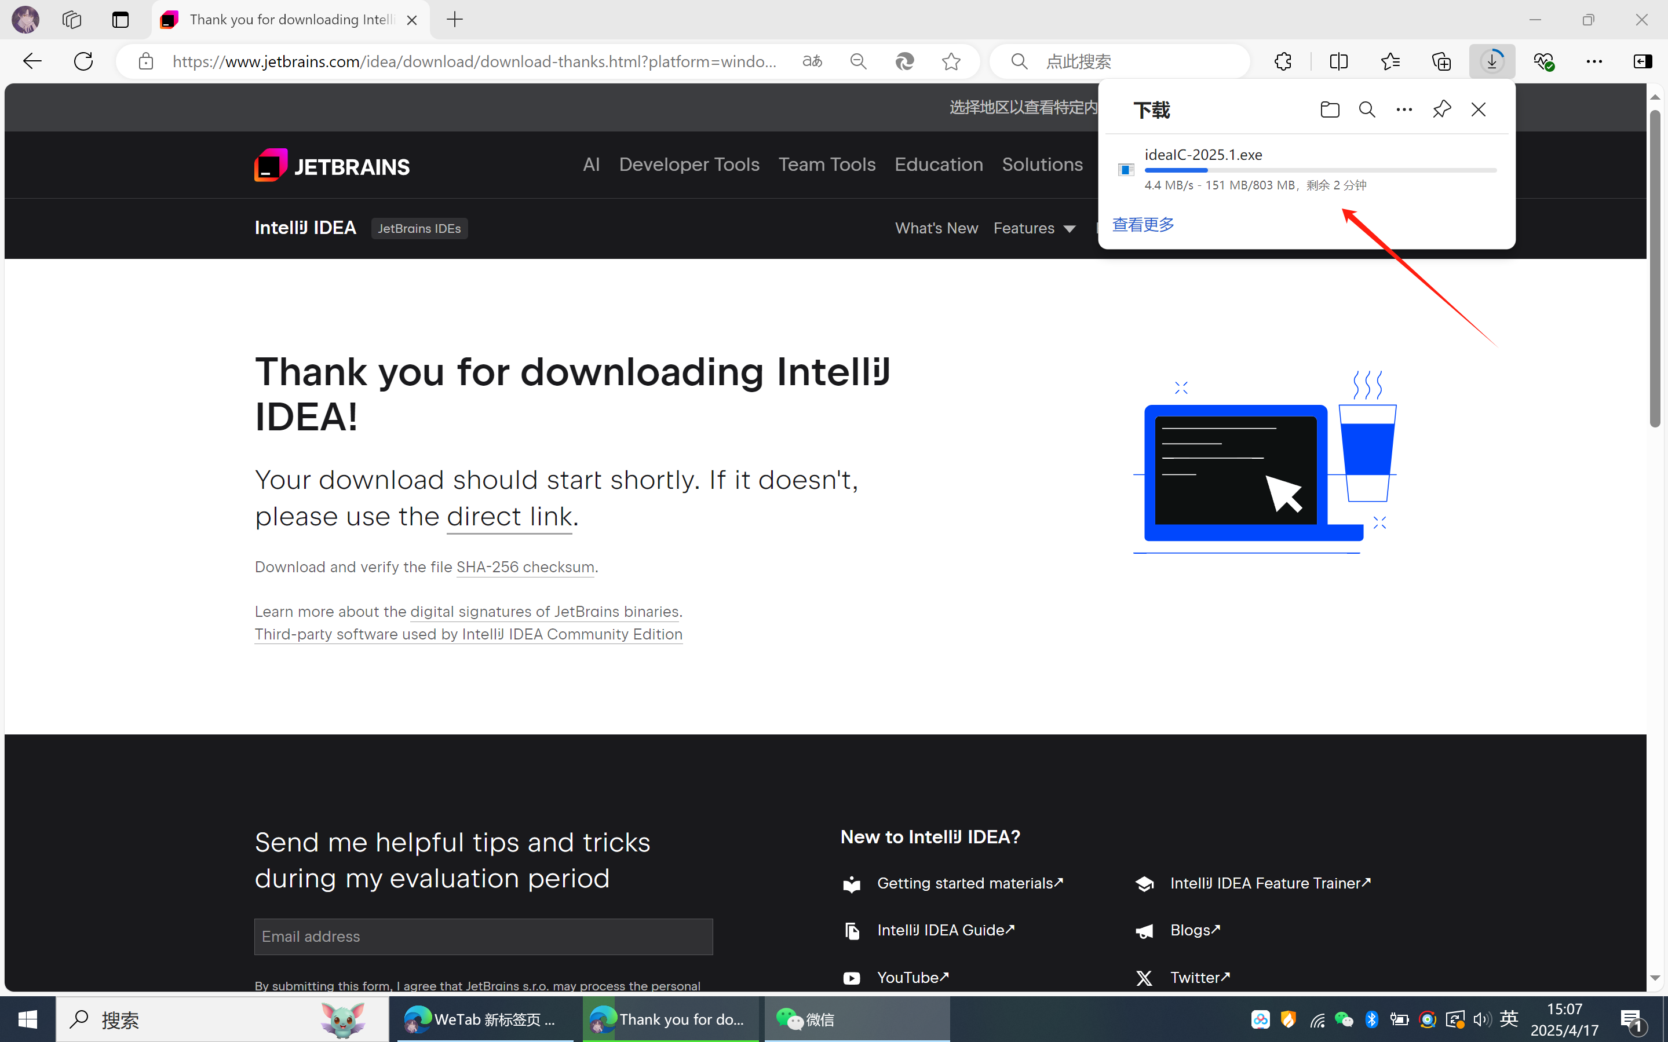
Task: Open browser extensions puzzle icon
Action: point(1283,61)
